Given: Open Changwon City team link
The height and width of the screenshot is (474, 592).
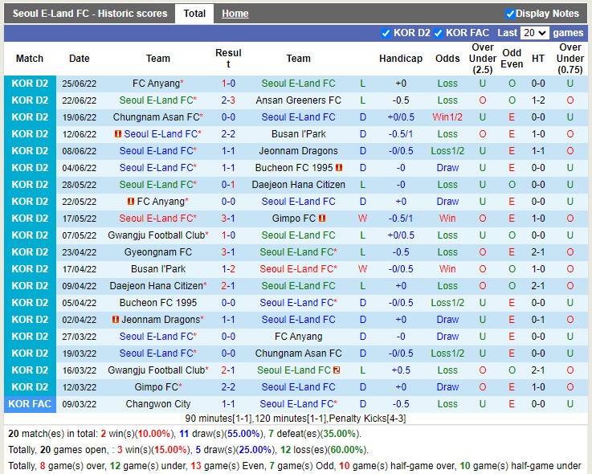Looking at the screenshot, I should pos(158,404).
